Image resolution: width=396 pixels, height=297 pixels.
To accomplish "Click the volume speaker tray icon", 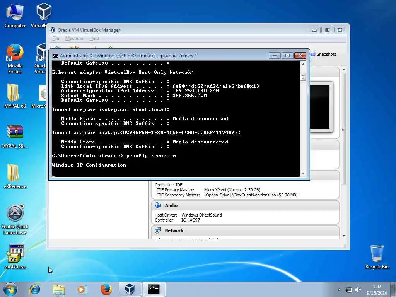I will click(358, 290).
